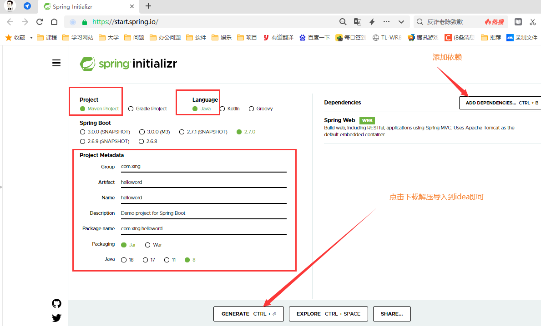Open the 办公问题 bookmark folder
The height and width of the screenshot is (326, 541).
point(165,38)
